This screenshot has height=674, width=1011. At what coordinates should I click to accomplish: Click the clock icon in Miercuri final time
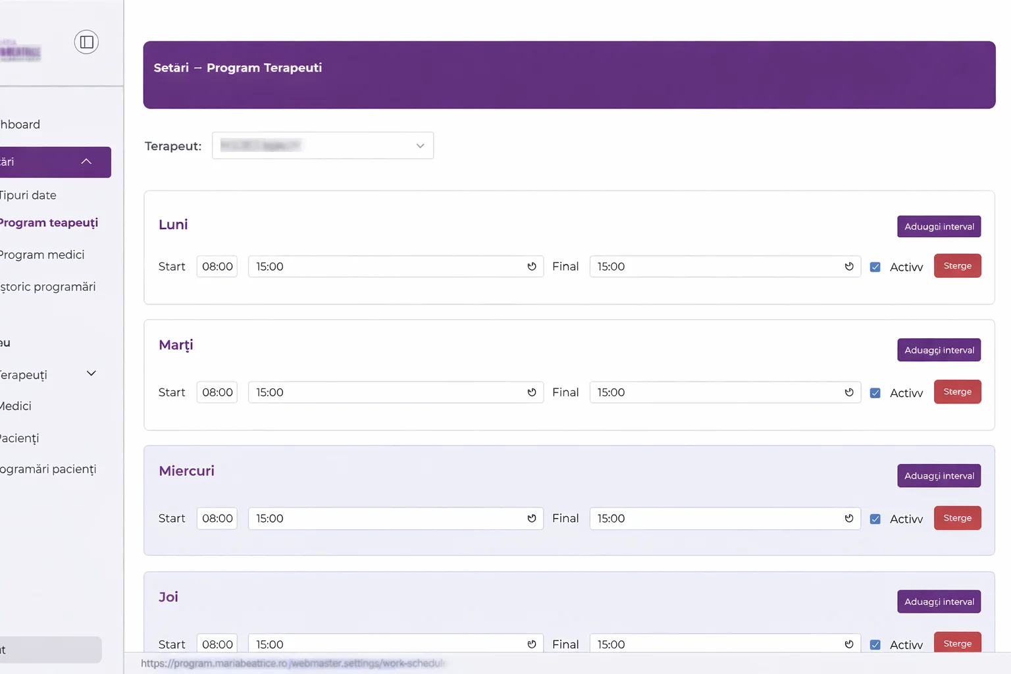coord(849,519)
